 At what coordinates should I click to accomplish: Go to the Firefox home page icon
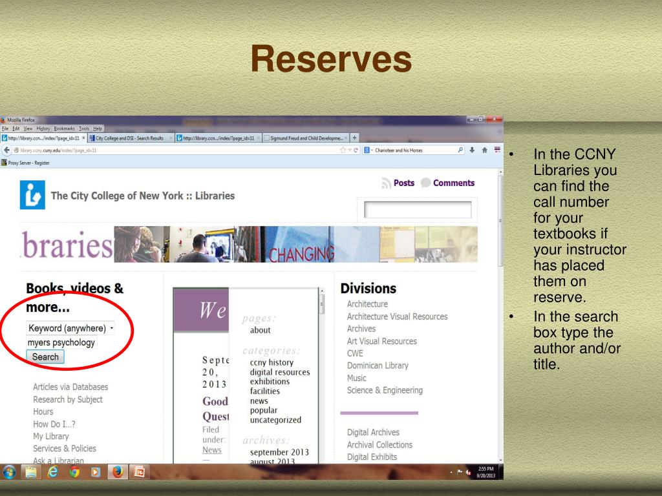coord(485,150)
